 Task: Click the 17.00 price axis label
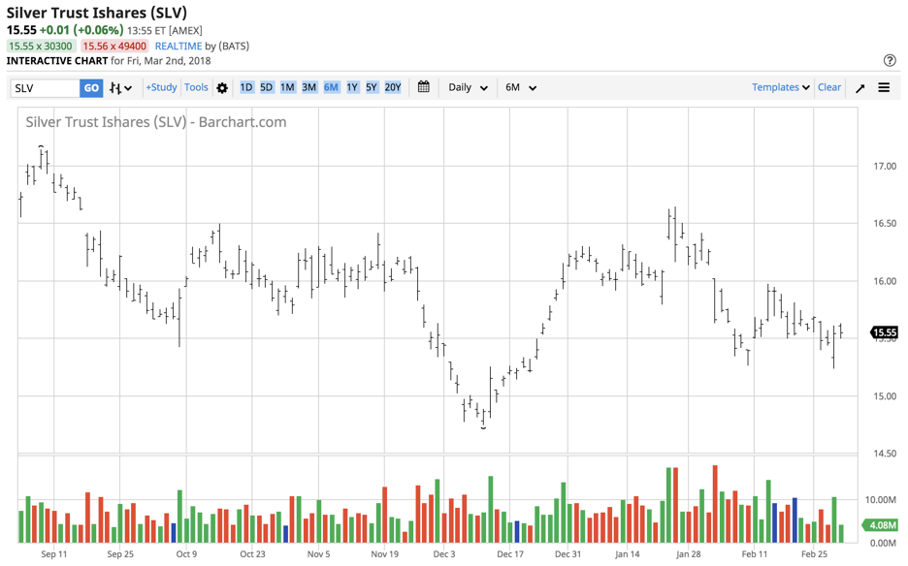coord(885,167)
